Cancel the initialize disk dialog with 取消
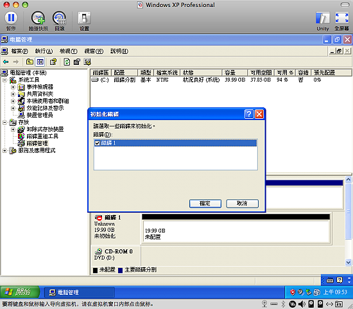 pyautogui.click(x=242, y=204)
